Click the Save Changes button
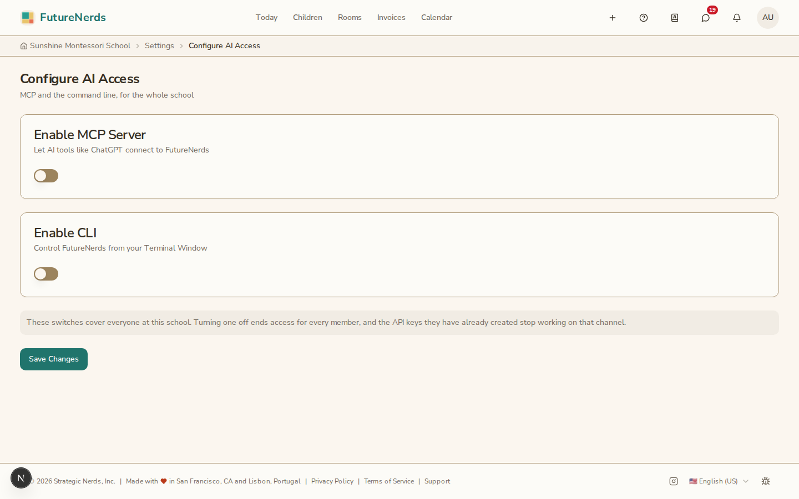 click(x=54, y=359)
